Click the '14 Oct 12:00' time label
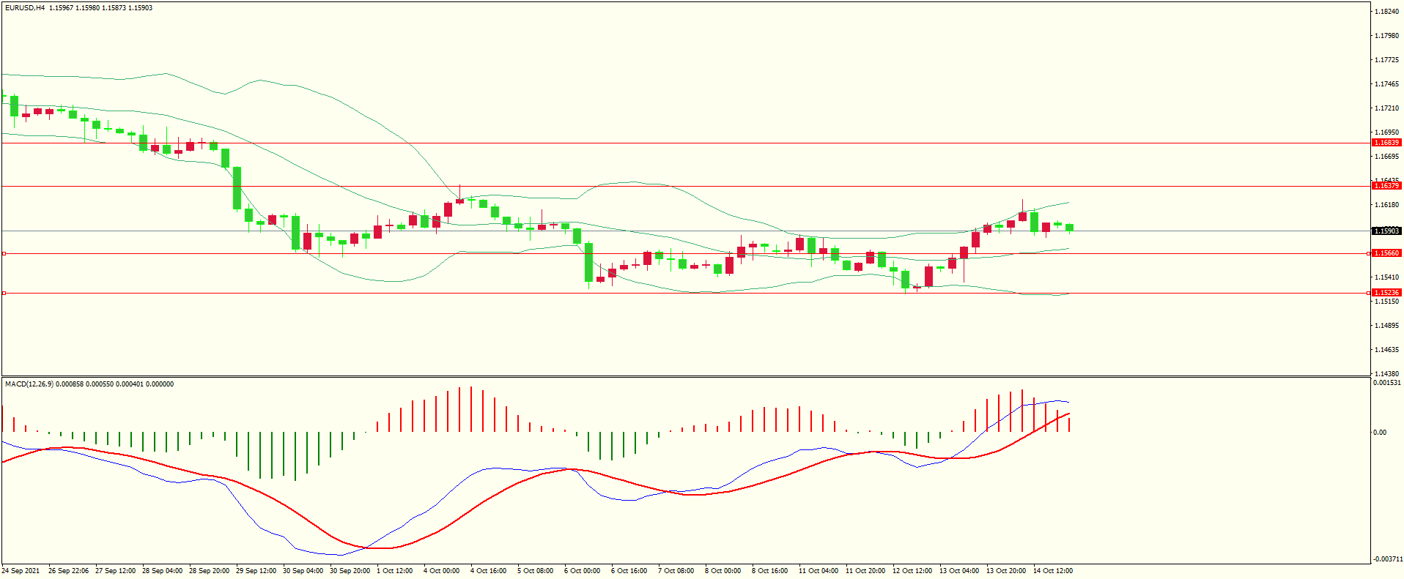The height and width of the screenshot is (579, 1404). click(1052, 571)
